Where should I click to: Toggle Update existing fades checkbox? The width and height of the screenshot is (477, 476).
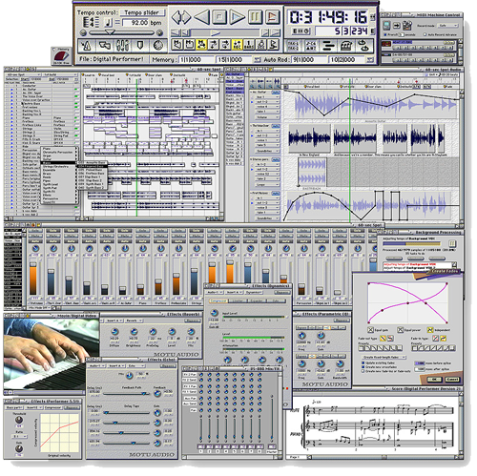pyautogui.click(x=363, y=362)
